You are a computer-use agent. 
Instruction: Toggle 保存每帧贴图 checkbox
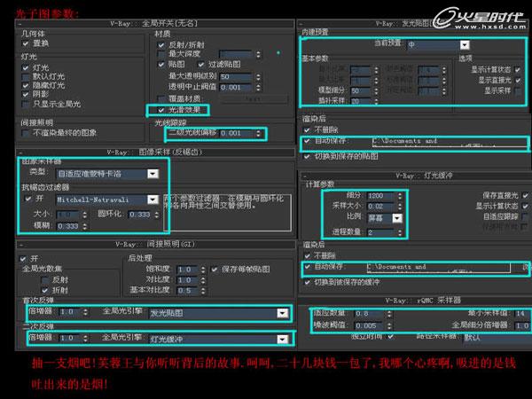pyautogui.click(x=215, y=270)
